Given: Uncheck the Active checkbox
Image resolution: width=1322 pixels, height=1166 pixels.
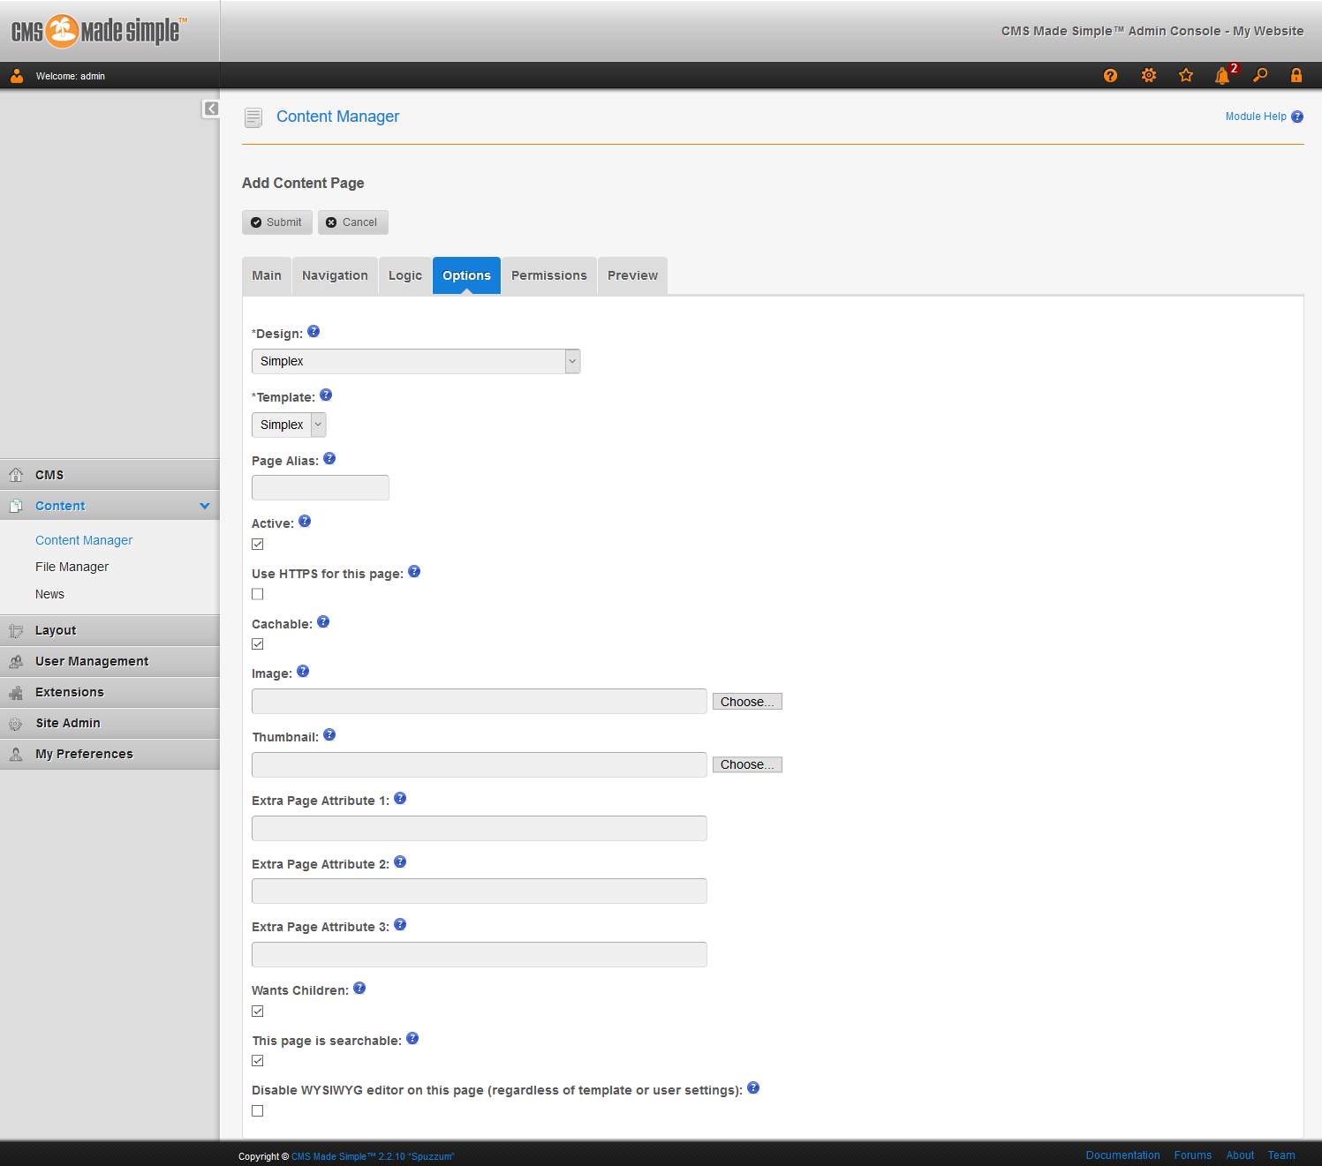Looking at the screenshot, I should pos(258,545).
